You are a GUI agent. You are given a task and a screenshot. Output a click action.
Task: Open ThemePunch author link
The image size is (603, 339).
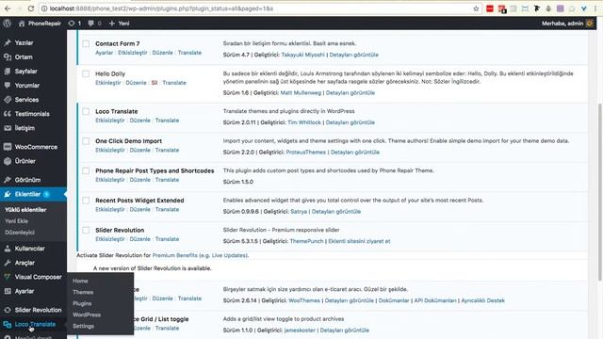[x=306, y=241]
